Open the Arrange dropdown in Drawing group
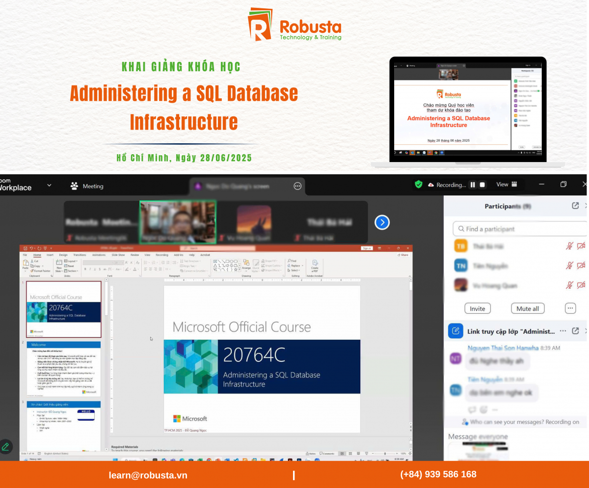 [246, 266]
